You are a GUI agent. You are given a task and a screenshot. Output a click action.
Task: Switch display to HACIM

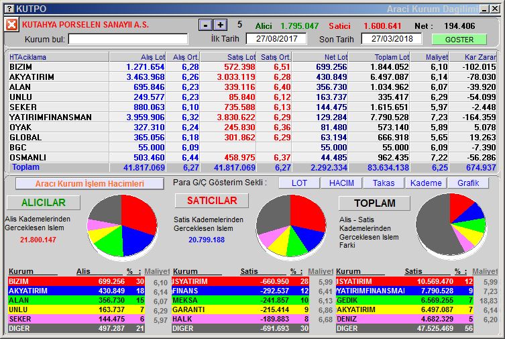point(341,183)
